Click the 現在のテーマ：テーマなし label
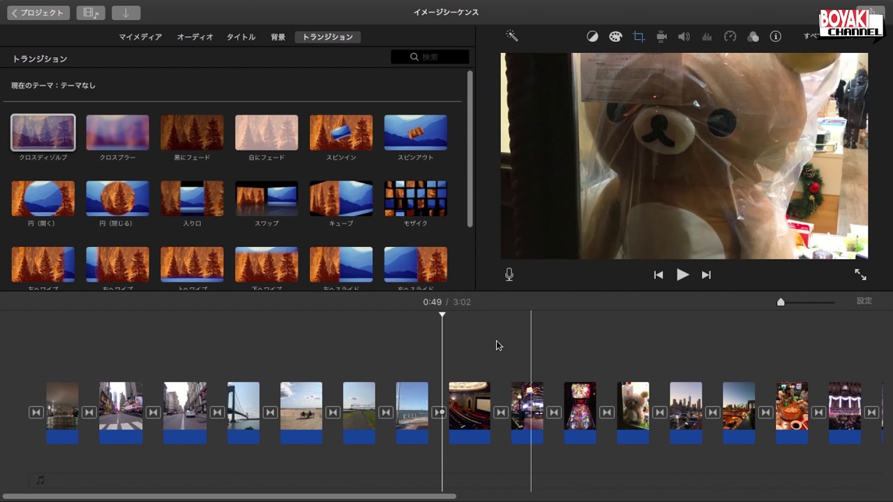 54,85
